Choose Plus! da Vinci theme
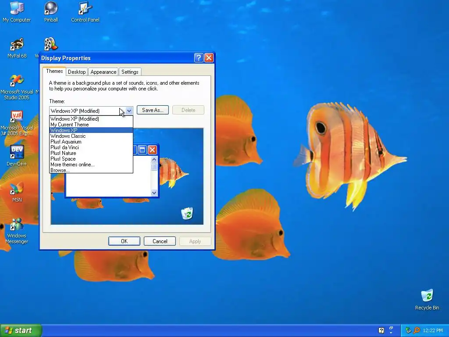This screenshot has width=449, height=337. click(x=91, y=147)
